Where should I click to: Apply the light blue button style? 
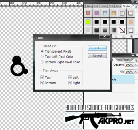pos(105,13)
